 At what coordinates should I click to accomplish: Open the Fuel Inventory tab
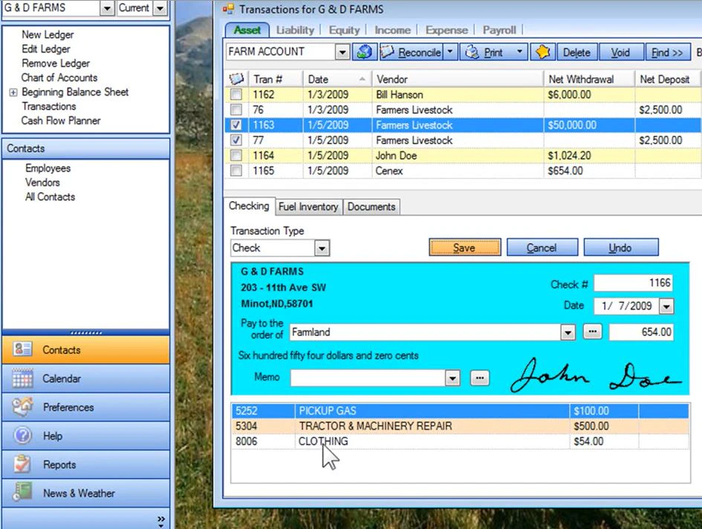coord(308,207)
